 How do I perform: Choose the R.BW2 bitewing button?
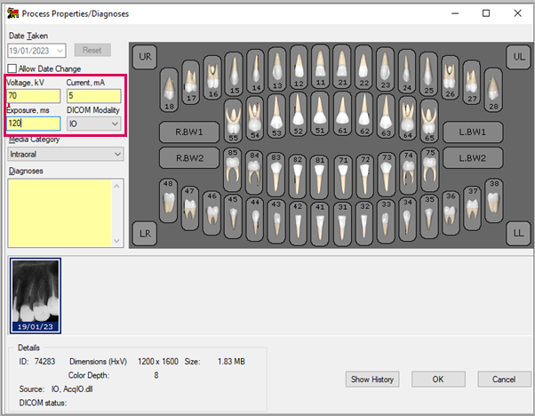pos(189,158)
